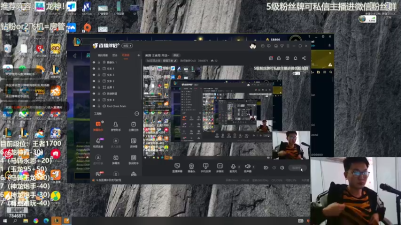Open the feedback icon in title bar
401x225 pixels.
(x=269, y=46)
